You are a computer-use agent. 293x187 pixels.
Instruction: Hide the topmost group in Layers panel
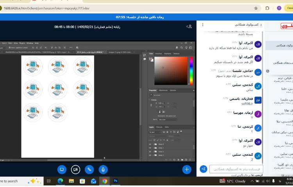150,144
